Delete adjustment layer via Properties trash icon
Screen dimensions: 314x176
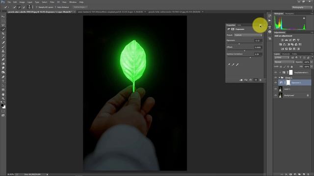[261, 80]
